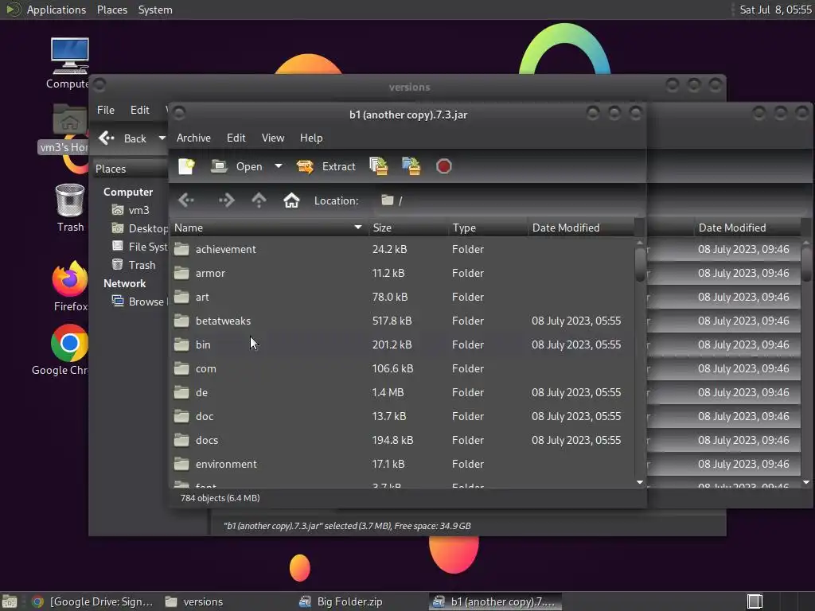Image resolution: width=815 pixels, height=611 pixels.
Task: Go to archive home location
Action: pos(291,200)
